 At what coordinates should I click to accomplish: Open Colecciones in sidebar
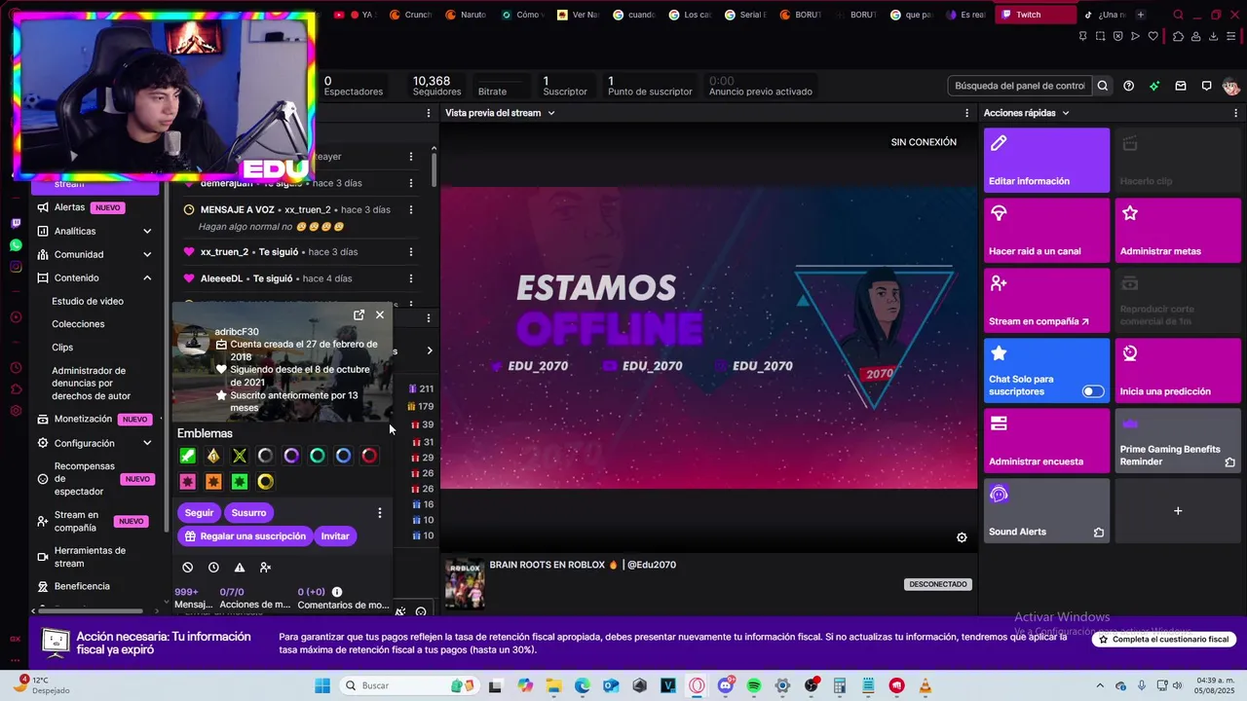[x=78, y=324]
